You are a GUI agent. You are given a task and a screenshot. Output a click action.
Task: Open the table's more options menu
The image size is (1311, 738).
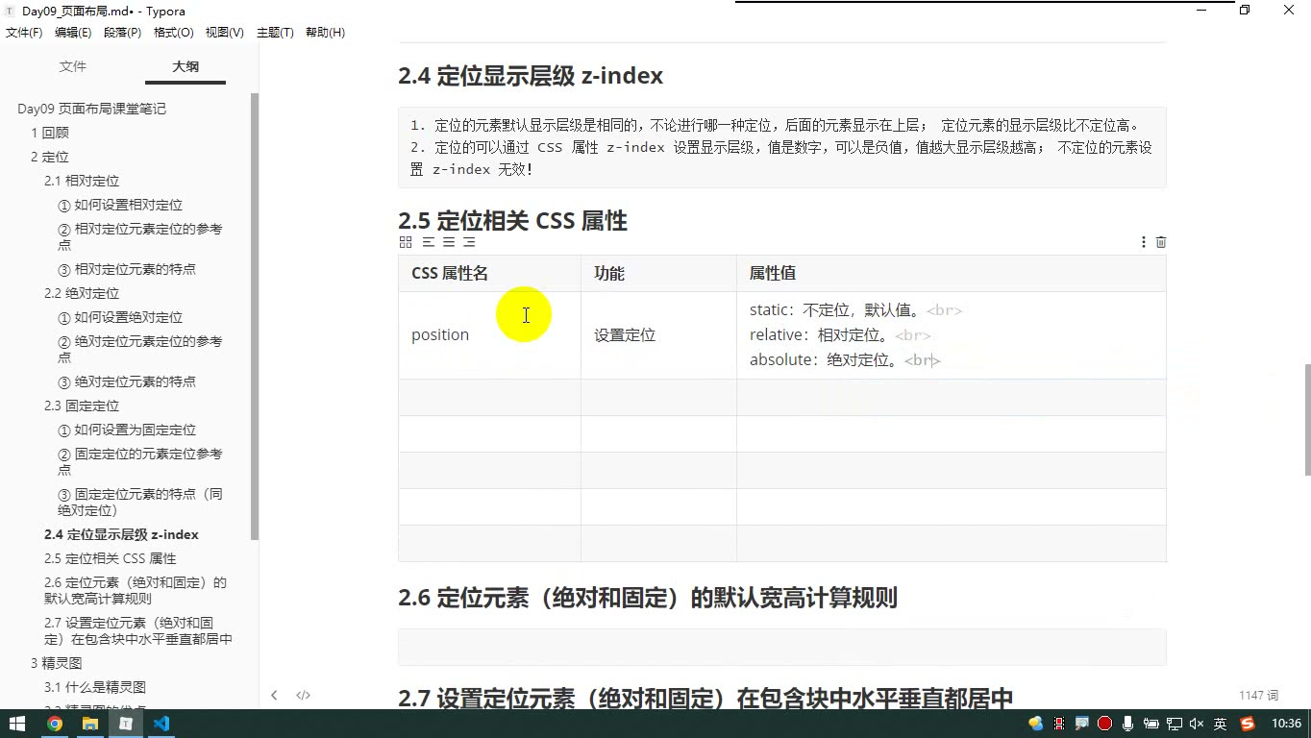[x=1143, y=242]
